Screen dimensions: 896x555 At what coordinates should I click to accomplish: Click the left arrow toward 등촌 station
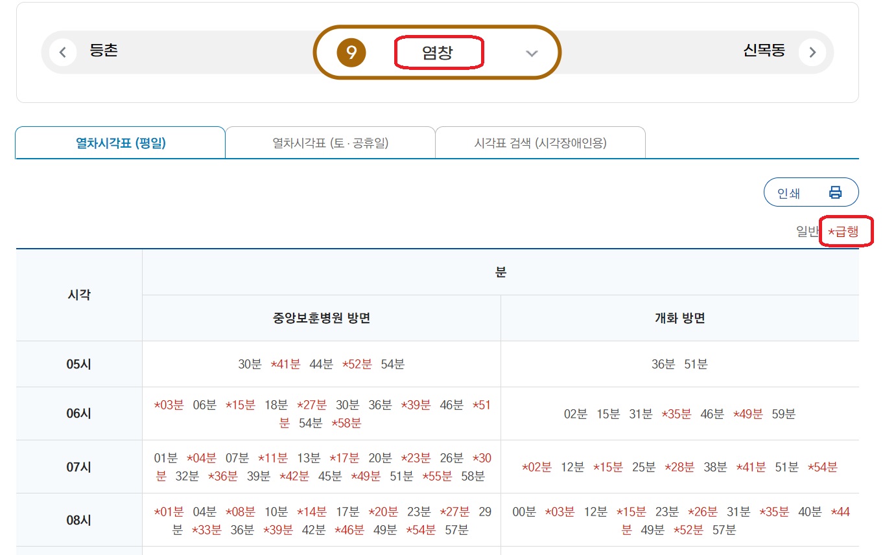point(63,51)
